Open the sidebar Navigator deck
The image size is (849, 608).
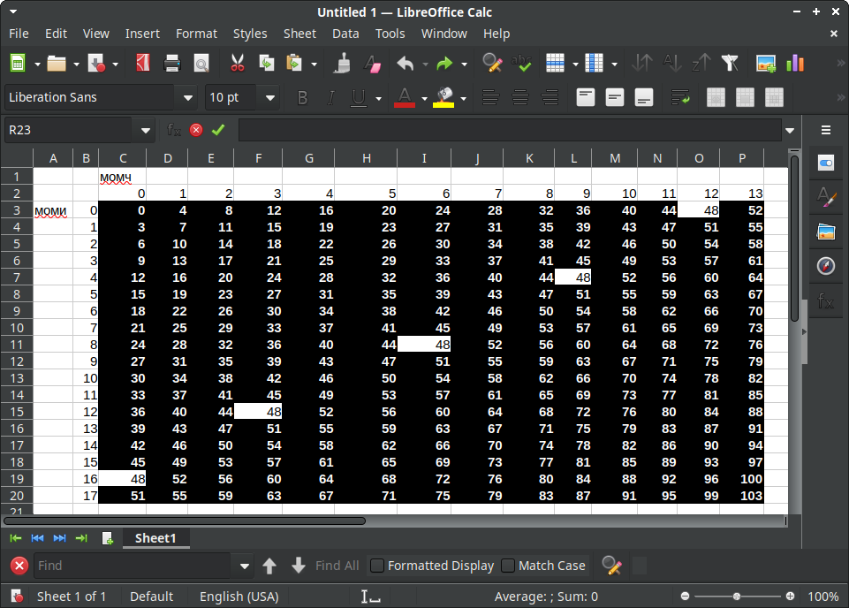click(x=826, y=266)
